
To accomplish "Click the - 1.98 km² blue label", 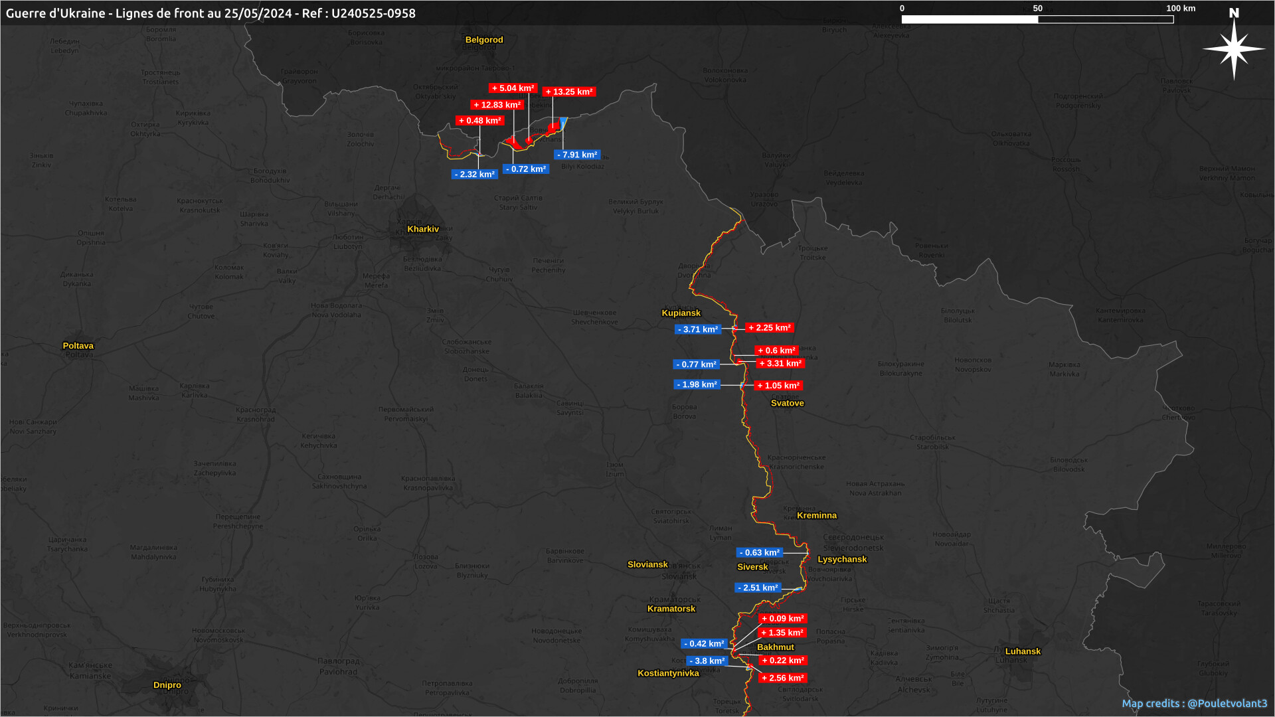I will point(697,385).
